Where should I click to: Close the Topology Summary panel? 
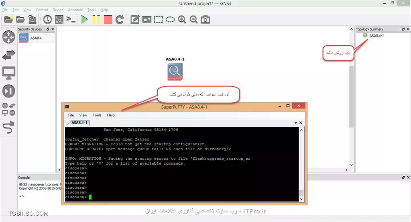click(408, 29)
